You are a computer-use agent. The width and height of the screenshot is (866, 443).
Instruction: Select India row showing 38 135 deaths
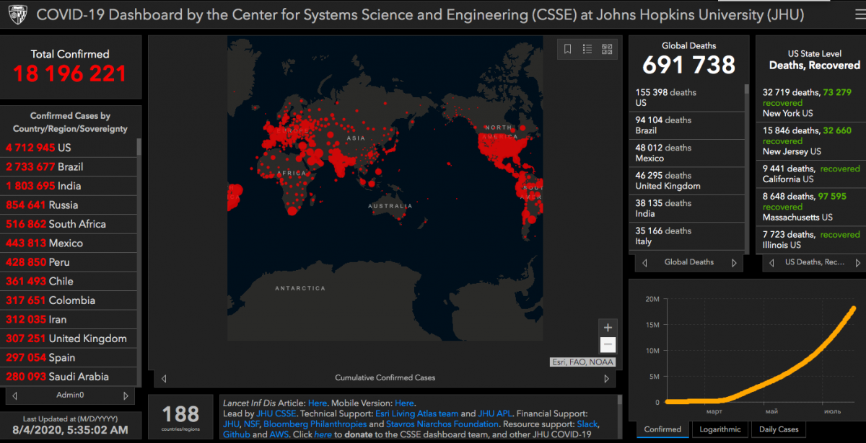(688, 208)
